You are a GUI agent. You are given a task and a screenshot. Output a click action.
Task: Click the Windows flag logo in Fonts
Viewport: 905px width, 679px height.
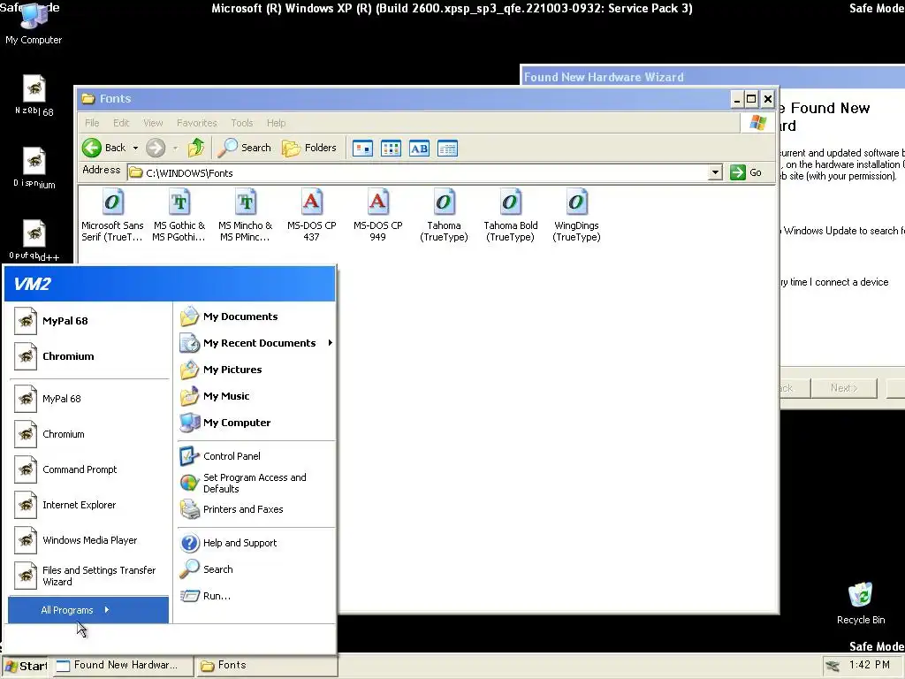[757, 122]
